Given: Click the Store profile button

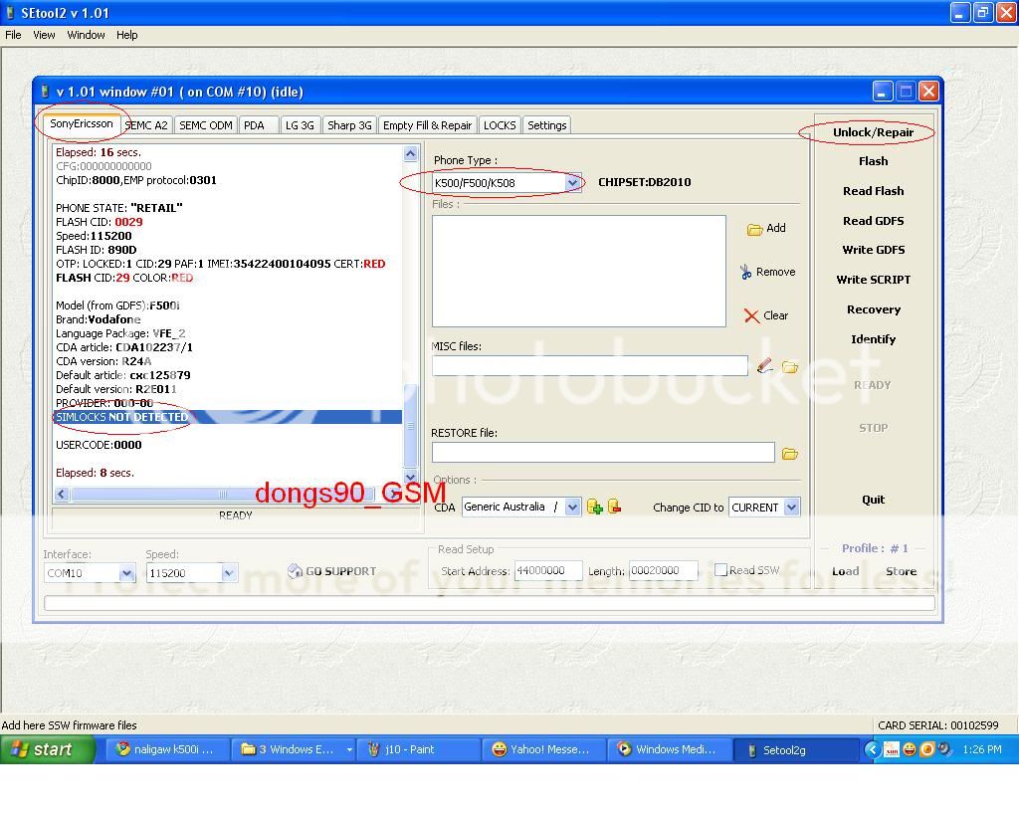Looking at the screenshot, I should coord(901,571).
